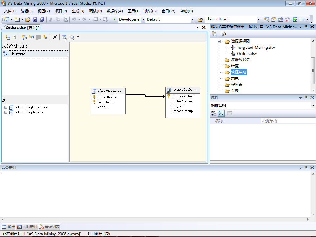Click the Add New Item toolbar icon
The image size is (316, 237).
[17, 19]
